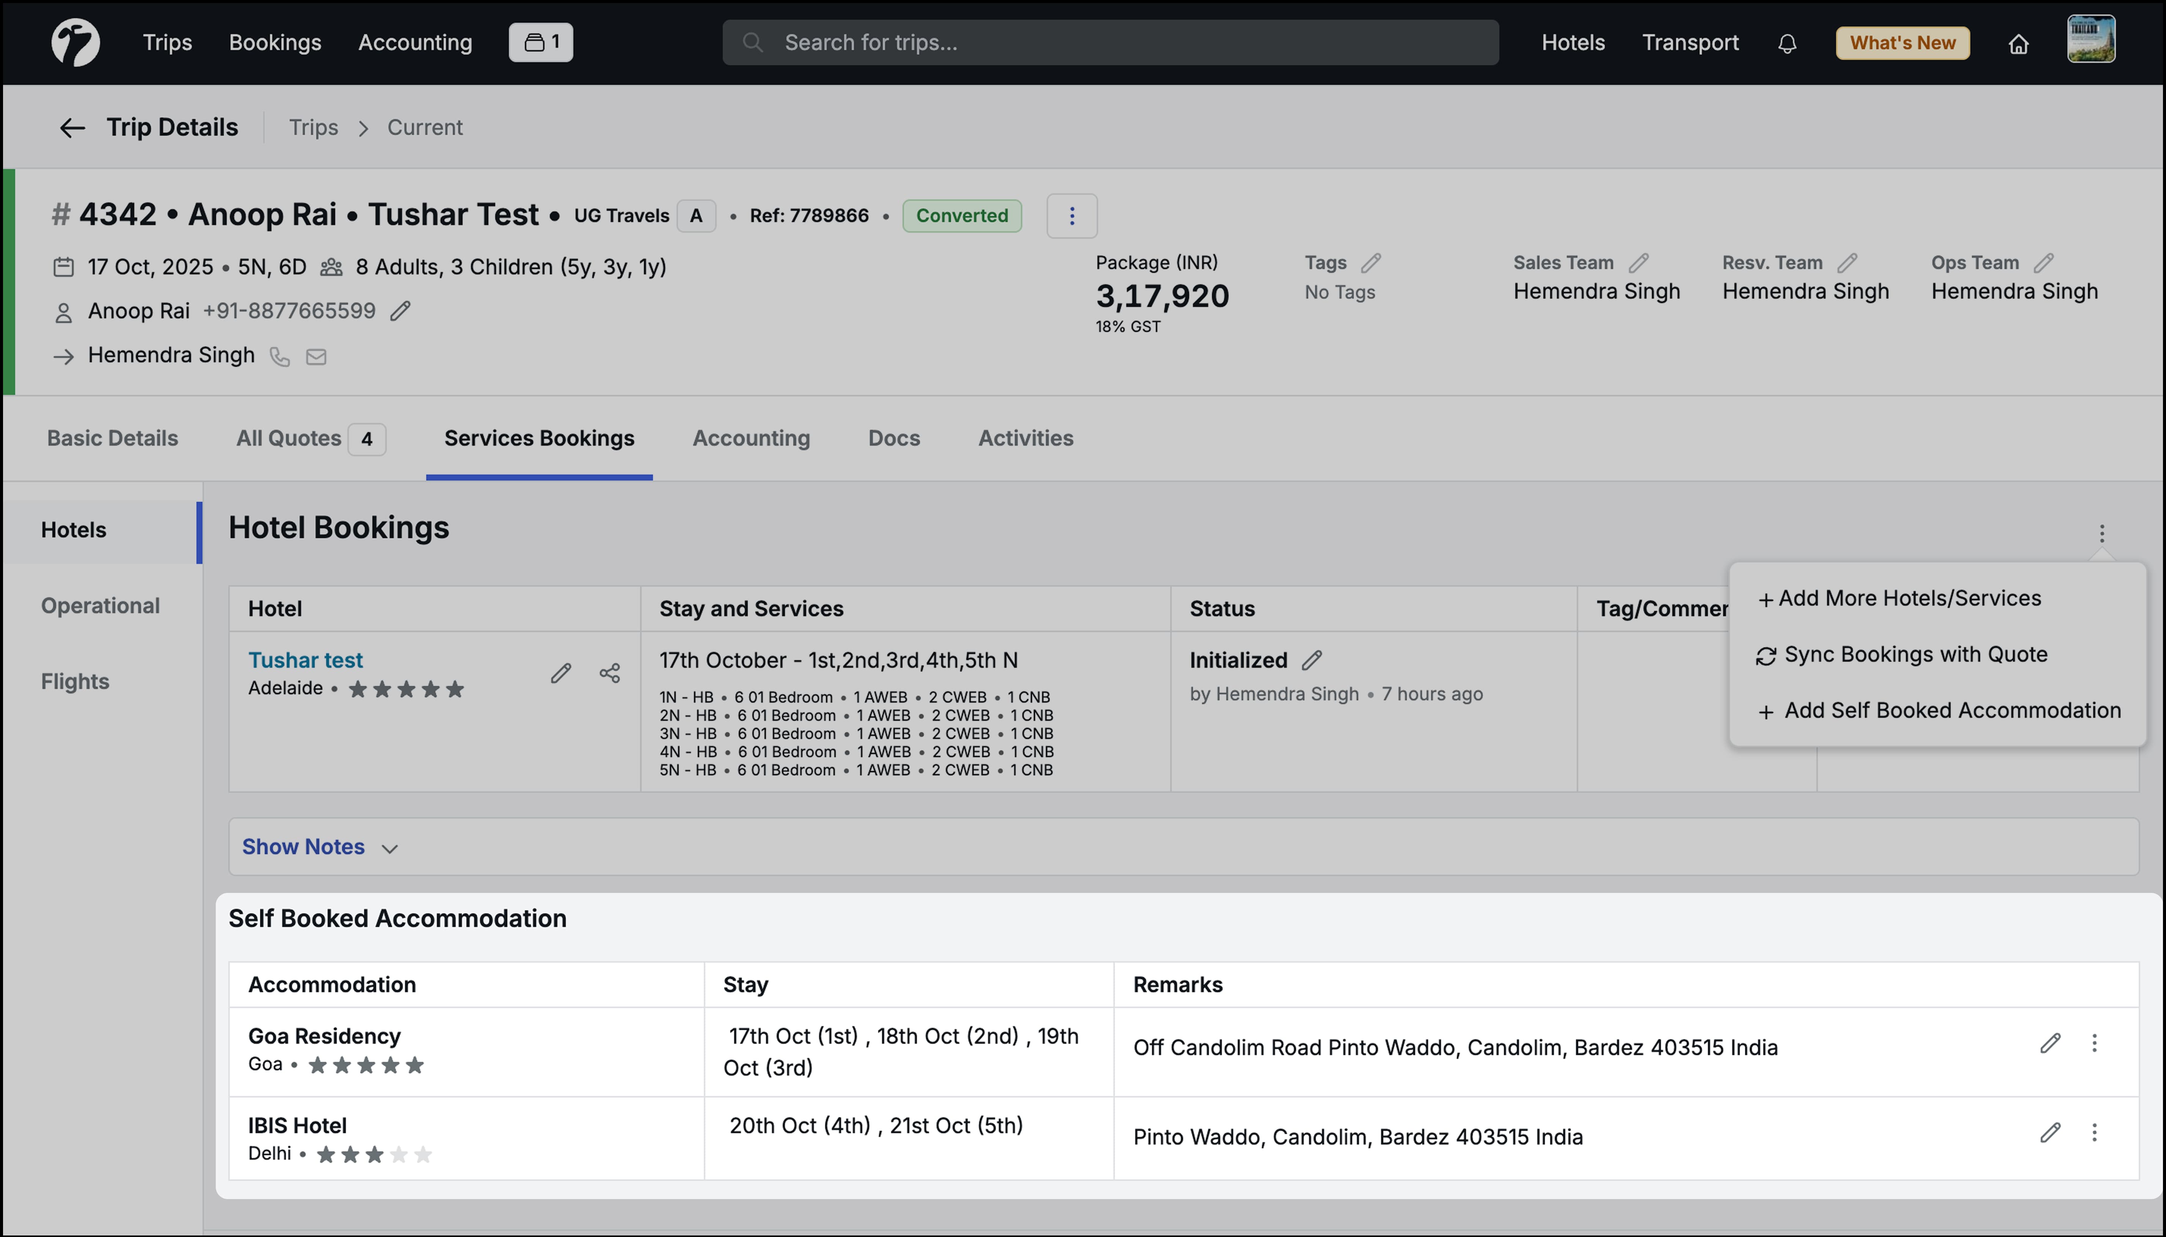
Task: Open the Tushar test hotel link
Action: point(305,659)
